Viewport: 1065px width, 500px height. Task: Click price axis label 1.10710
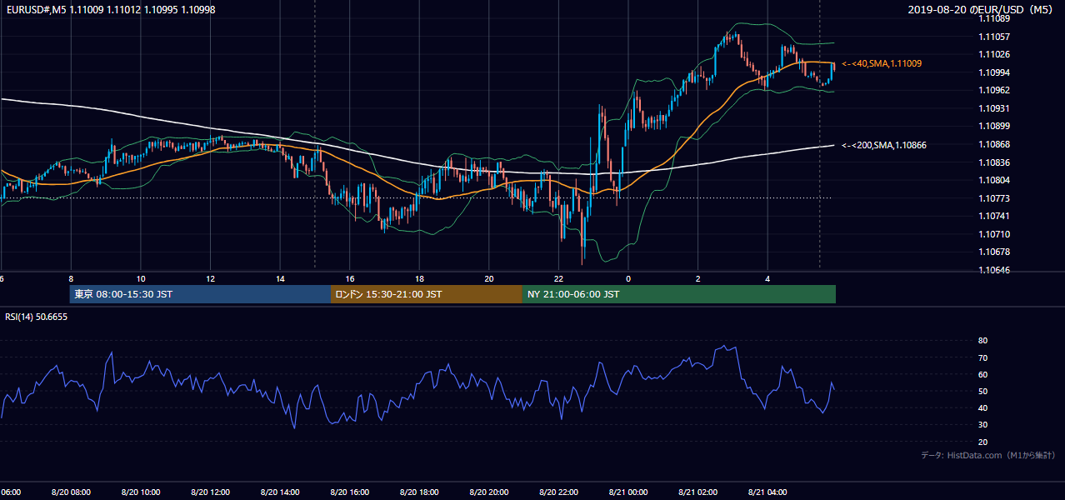(996, 234)
